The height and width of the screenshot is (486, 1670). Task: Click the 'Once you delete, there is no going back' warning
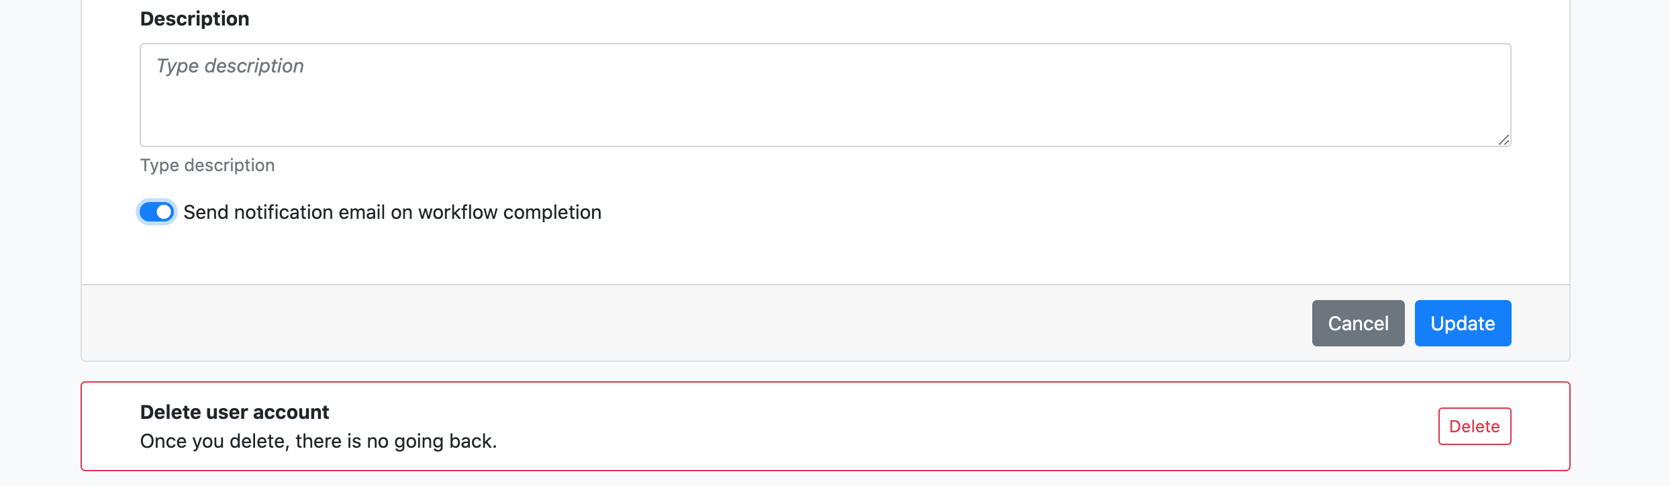point(318,441)
